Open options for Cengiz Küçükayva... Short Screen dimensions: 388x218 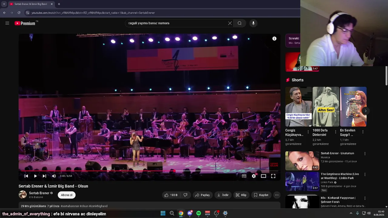pyautogui.click(x=308, y=132)
